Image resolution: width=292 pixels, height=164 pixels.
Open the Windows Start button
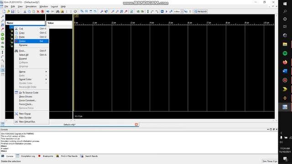coord(285,4)
